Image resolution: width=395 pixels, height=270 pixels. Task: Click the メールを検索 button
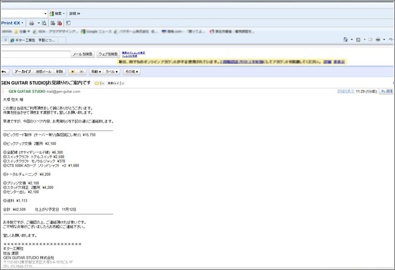click(x=83, y=54)
